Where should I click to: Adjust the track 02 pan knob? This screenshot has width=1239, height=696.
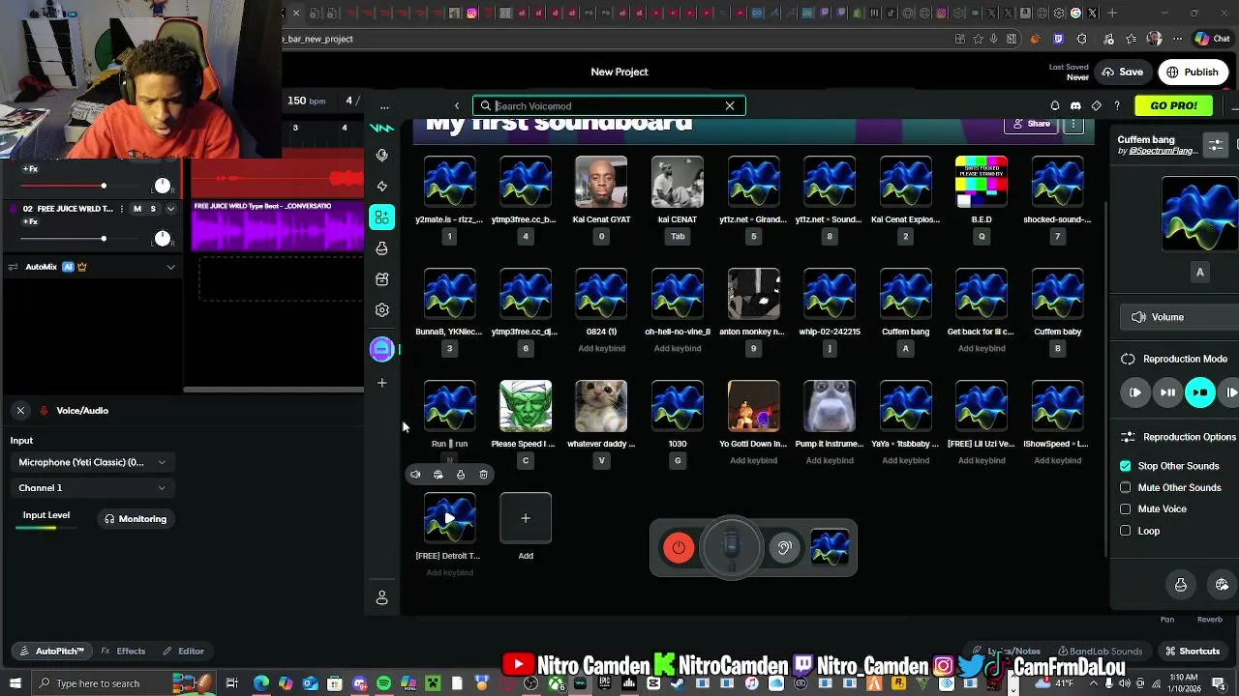162,238
